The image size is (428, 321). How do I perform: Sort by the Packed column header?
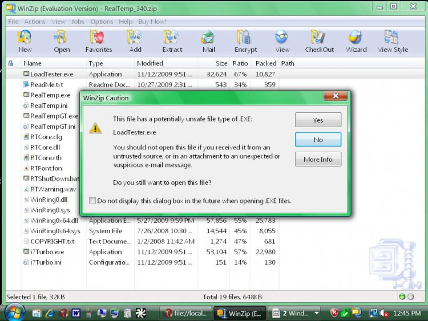coord(264,63)
